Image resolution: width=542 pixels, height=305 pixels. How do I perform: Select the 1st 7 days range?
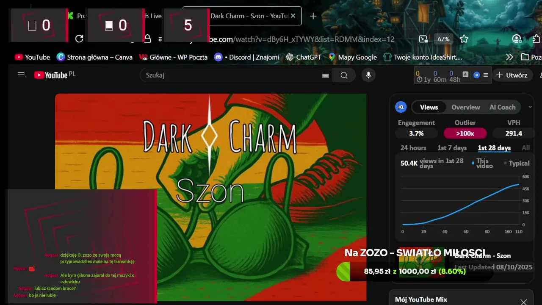click(452, 148)
